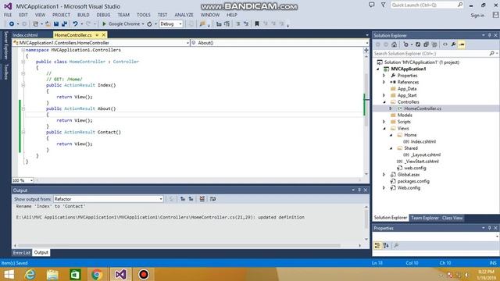Open the Server Explorer side tab
The image size is (500, 281).
[x=5, y=45]
